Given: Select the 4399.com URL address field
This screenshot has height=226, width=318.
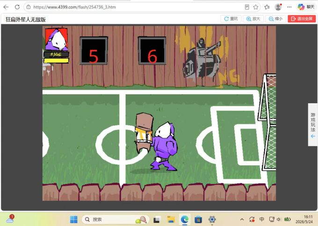Looking at the screenshot, I should tap(74, 7).
